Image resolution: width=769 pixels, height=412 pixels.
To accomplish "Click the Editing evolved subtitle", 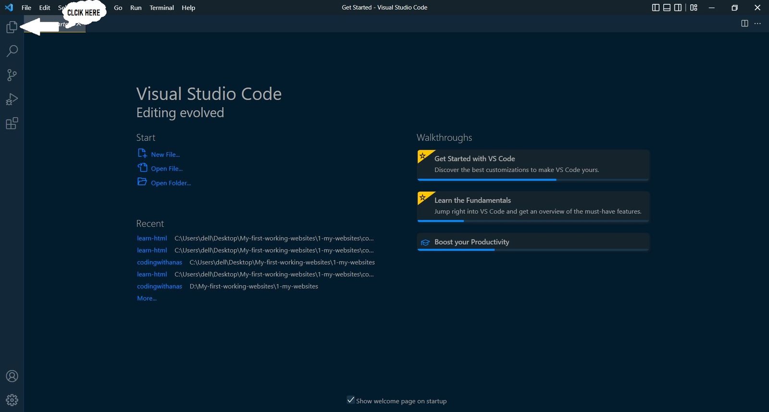I will click(x=180, y=112).
